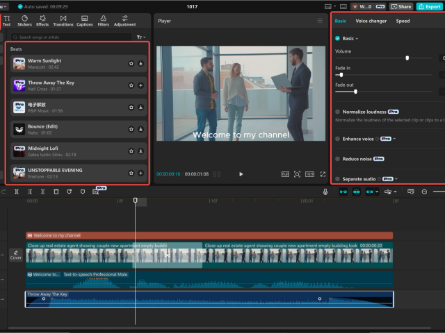Click the microphone record voiceover icon
The width and height of the screenshot is (445, 333).
pos(325,191)
